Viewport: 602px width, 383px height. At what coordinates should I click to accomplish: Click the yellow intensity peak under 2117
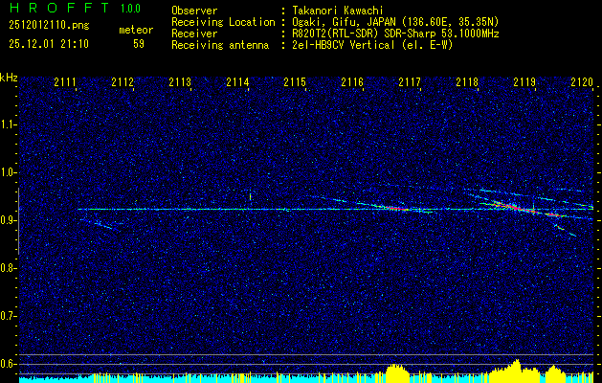pyautogui.click(x=397, y=372)
